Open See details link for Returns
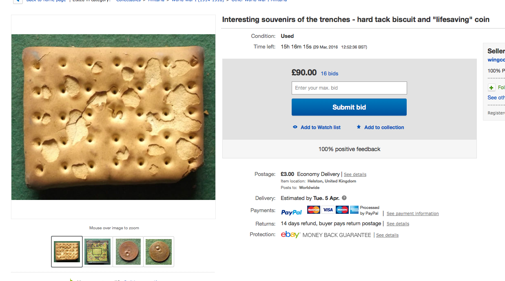Screen dimensions: 505x281 [x=398, y=224]
